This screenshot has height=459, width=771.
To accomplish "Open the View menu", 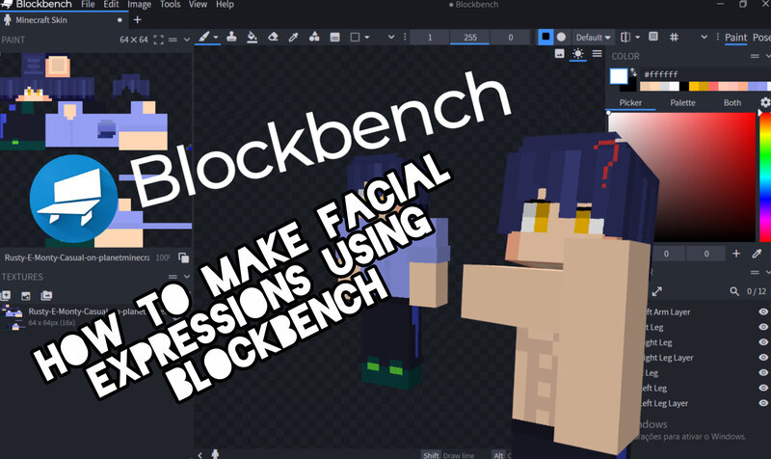I will pos(198,5).
